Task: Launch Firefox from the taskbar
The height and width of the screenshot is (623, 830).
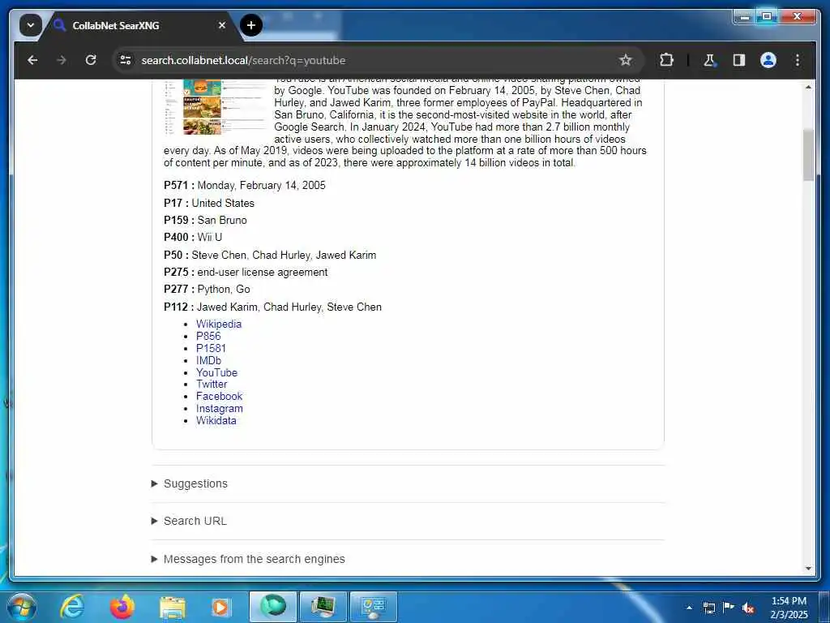Action: (x=122, y=607)
